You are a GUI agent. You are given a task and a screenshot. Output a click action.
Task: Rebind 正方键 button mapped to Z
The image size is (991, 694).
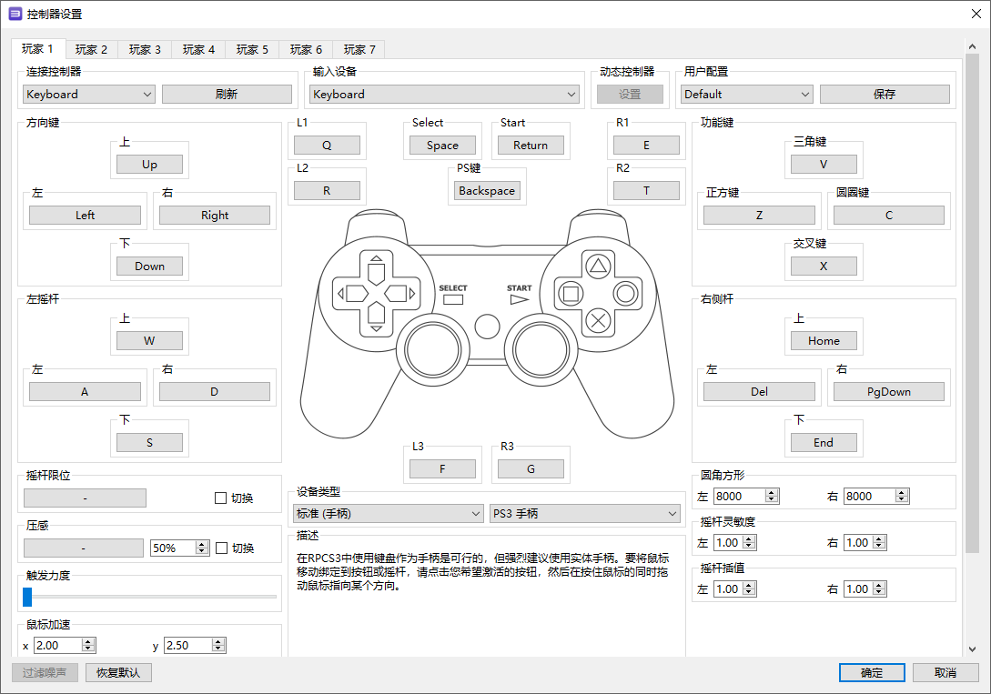[x=759, y=216]
